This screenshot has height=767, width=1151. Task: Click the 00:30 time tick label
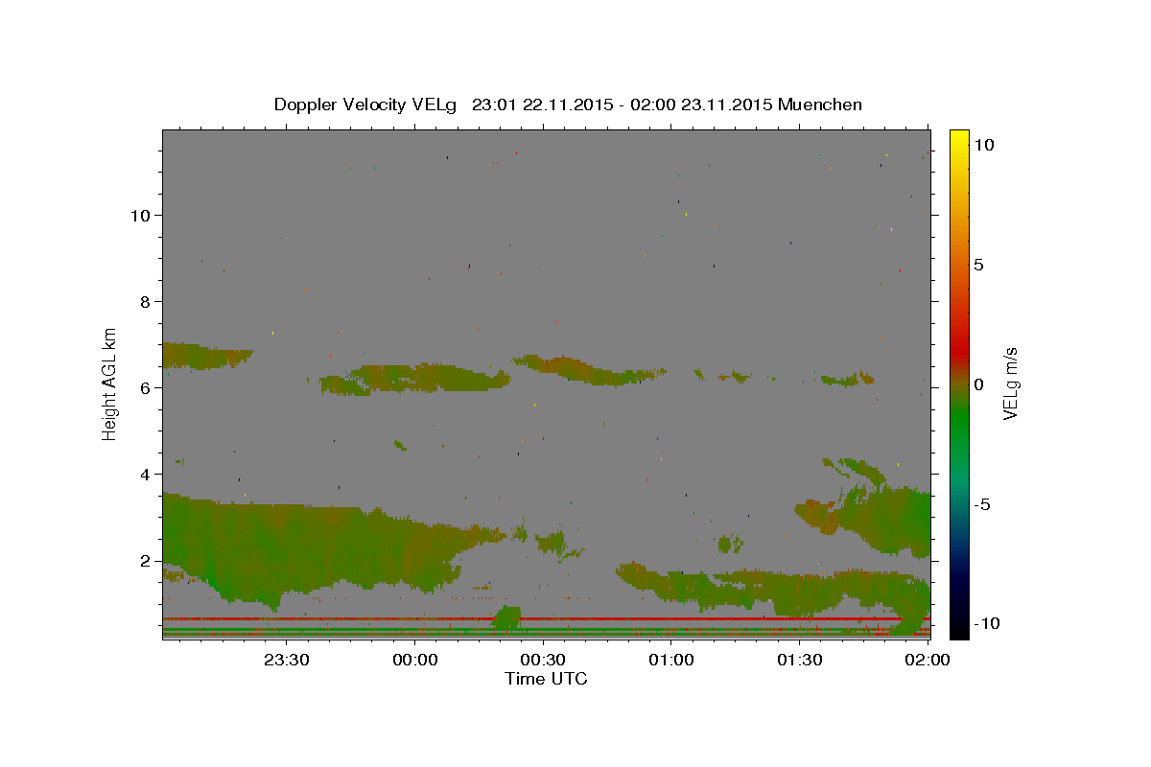[x=544, y=661]
